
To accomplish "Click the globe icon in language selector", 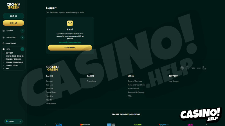I will click(x=6, y=122).
